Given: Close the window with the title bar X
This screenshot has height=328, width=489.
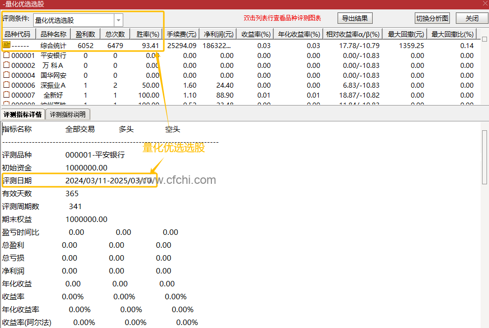Looking at the screenshot, I should (x=485, y=3).
